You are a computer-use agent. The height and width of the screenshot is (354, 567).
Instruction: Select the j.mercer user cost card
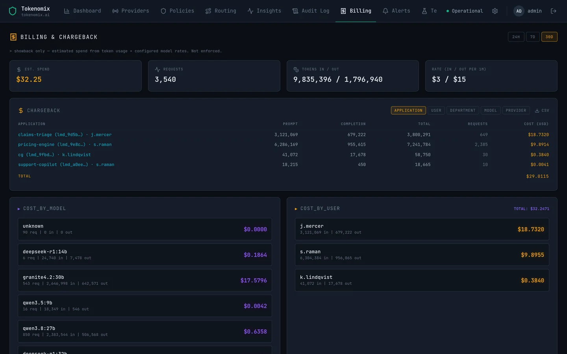[422, 229]
